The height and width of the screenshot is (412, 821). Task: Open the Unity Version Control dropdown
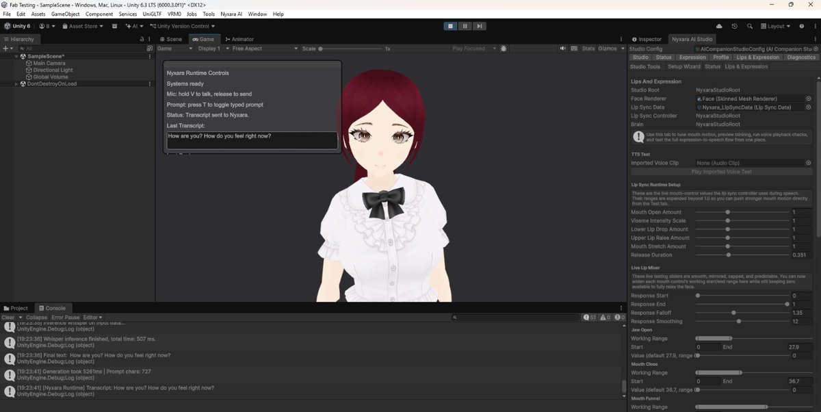(x=184, y=26)
